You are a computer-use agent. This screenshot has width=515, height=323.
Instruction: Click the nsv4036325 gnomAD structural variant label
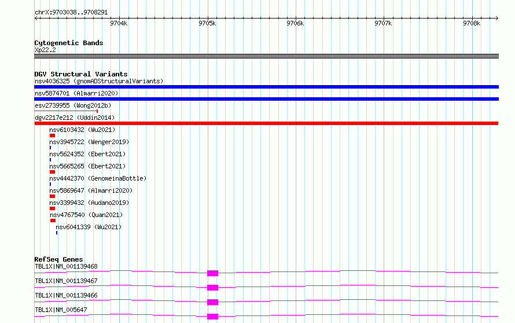pyautogui.click(x=99, y=81)
